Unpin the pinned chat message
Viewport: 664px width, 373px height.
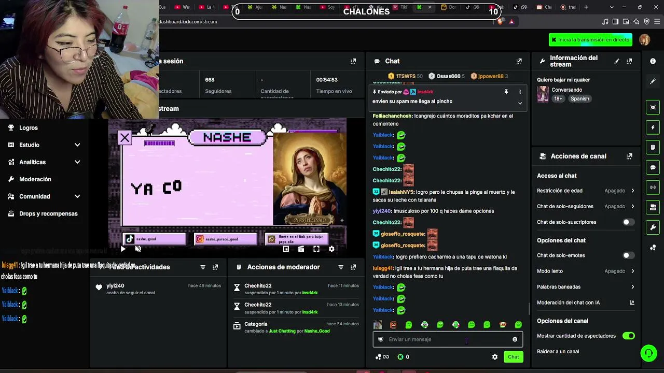point(506,92)
